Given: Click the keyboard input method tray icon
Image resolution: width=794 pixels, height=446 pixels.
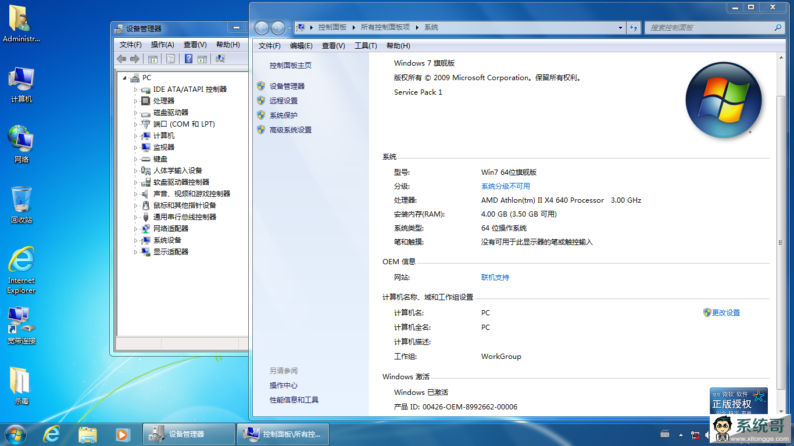Looking at the screenshot, I should click(665, 434).
